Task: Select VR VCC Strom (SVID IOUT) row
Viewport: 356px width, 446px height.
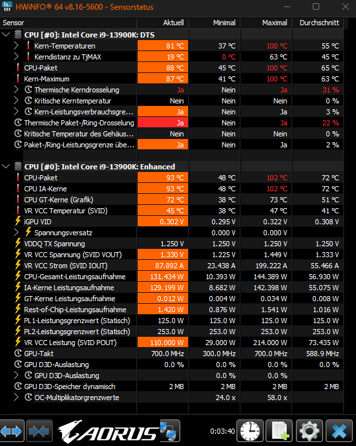Action: tap(178, 266)
